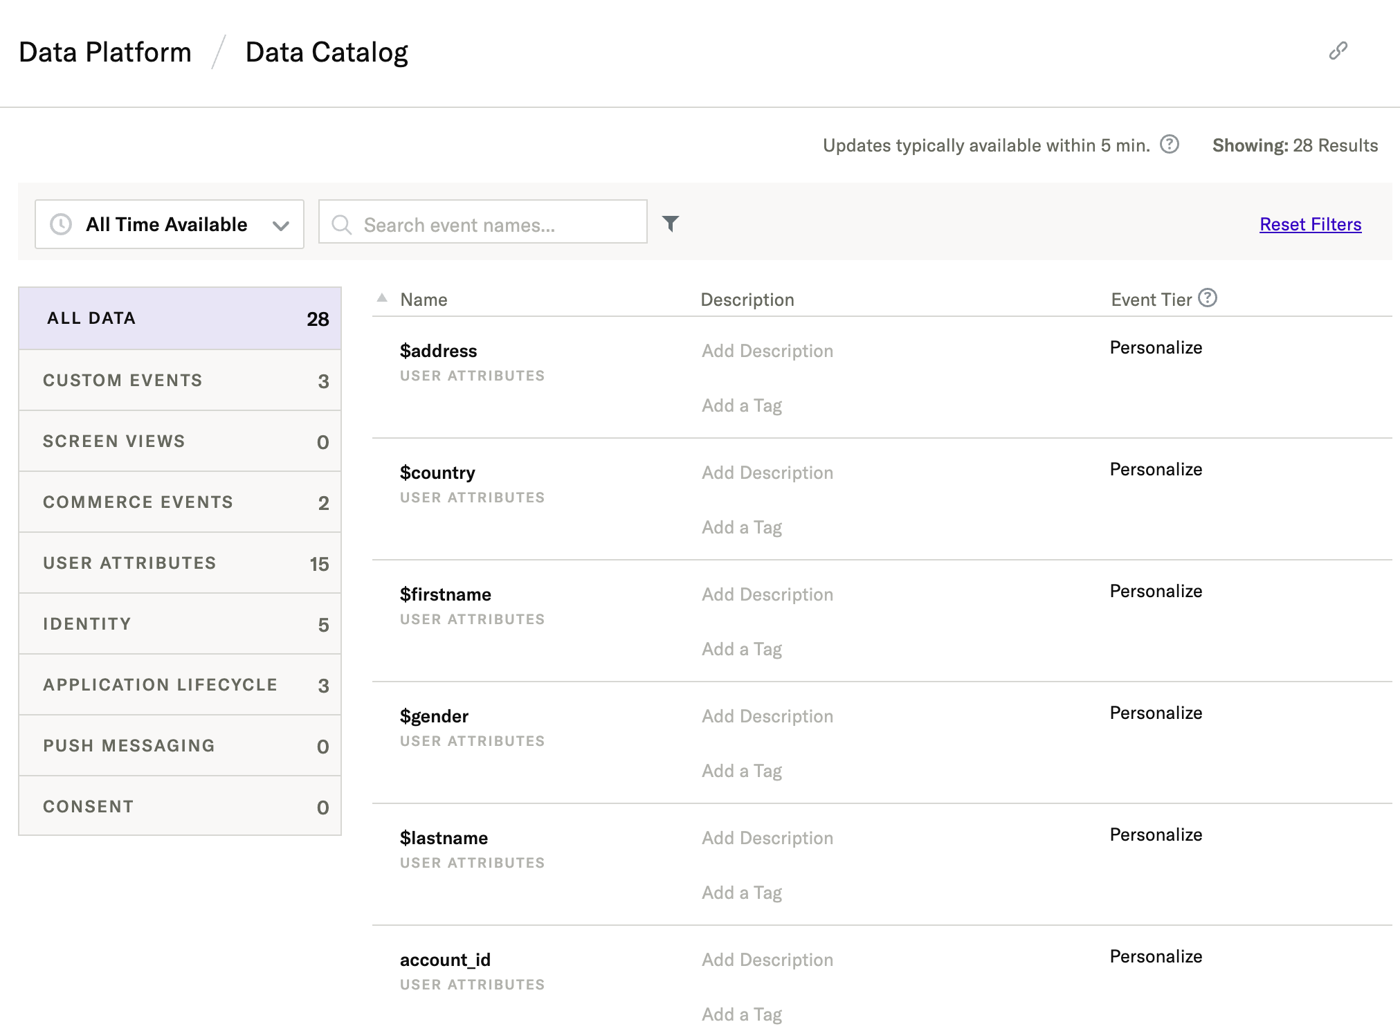Select the USER ATTRIBUTES category
This screenshot has width=1400, height=1031.
(180, 563)
